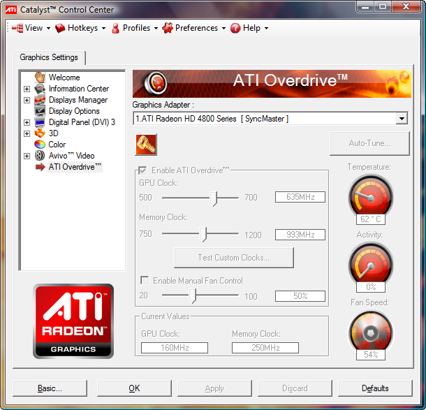426x410 pixels.
Task: Click the Hotkeys icon
Action: coord(60,28)
